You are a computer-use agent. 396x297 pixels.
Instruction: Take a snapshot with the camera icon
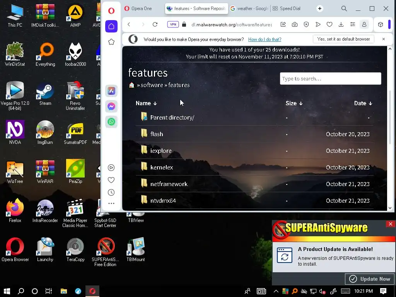point(294,24)
